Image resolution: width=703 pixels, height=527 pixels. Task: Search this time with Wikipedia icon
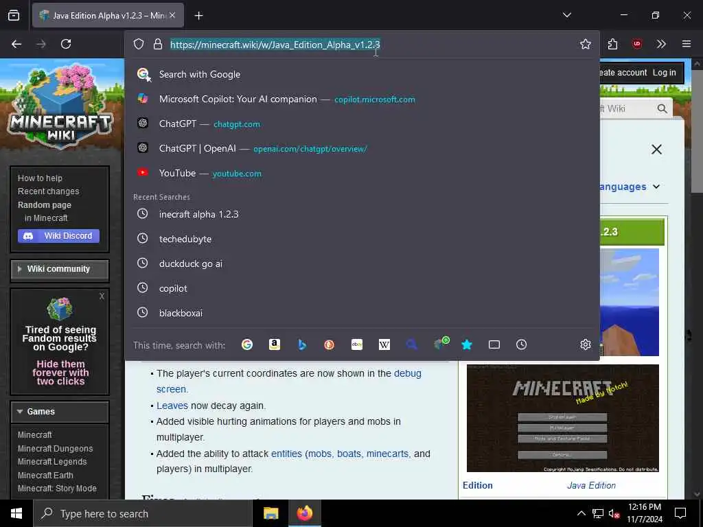[384, 344]
